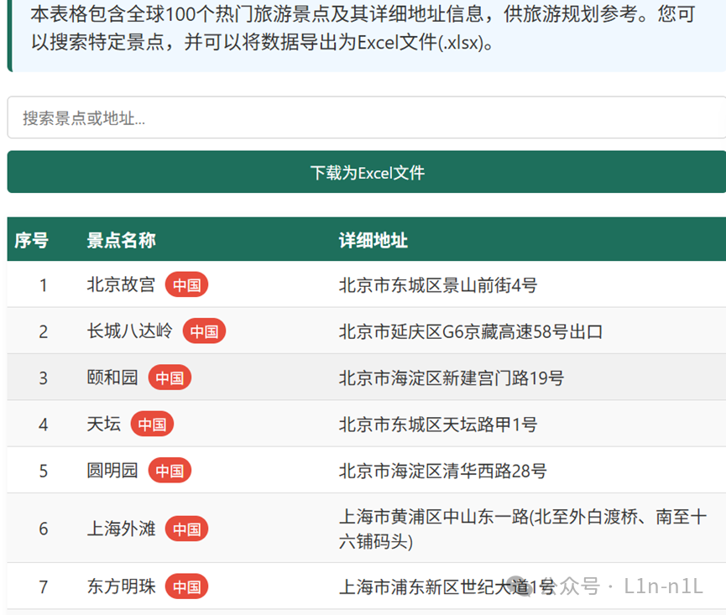This screenshot has height=615, width=726.
Task: Click the 中国 tag next to 颐和园
Action: pos(169,378)
